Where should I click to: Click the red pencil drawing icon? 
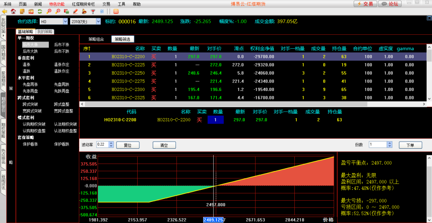[75, 11]
